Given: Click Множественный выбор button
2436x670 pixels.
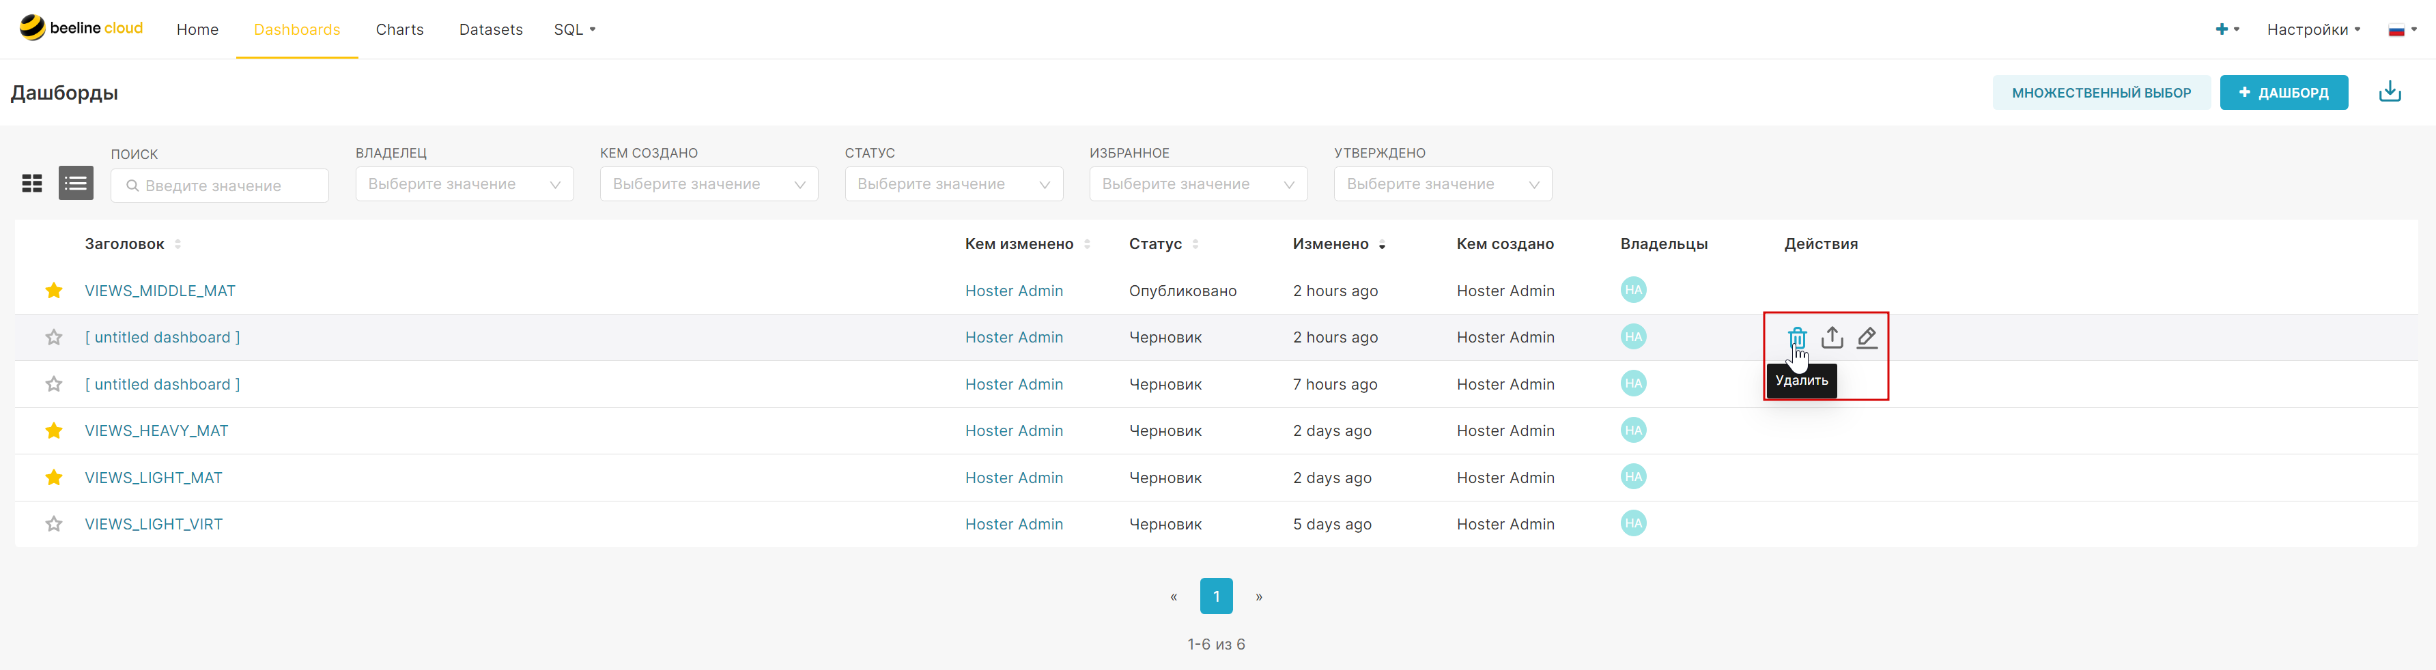Looking at the screenshot, I should (x=2101, y=93).
